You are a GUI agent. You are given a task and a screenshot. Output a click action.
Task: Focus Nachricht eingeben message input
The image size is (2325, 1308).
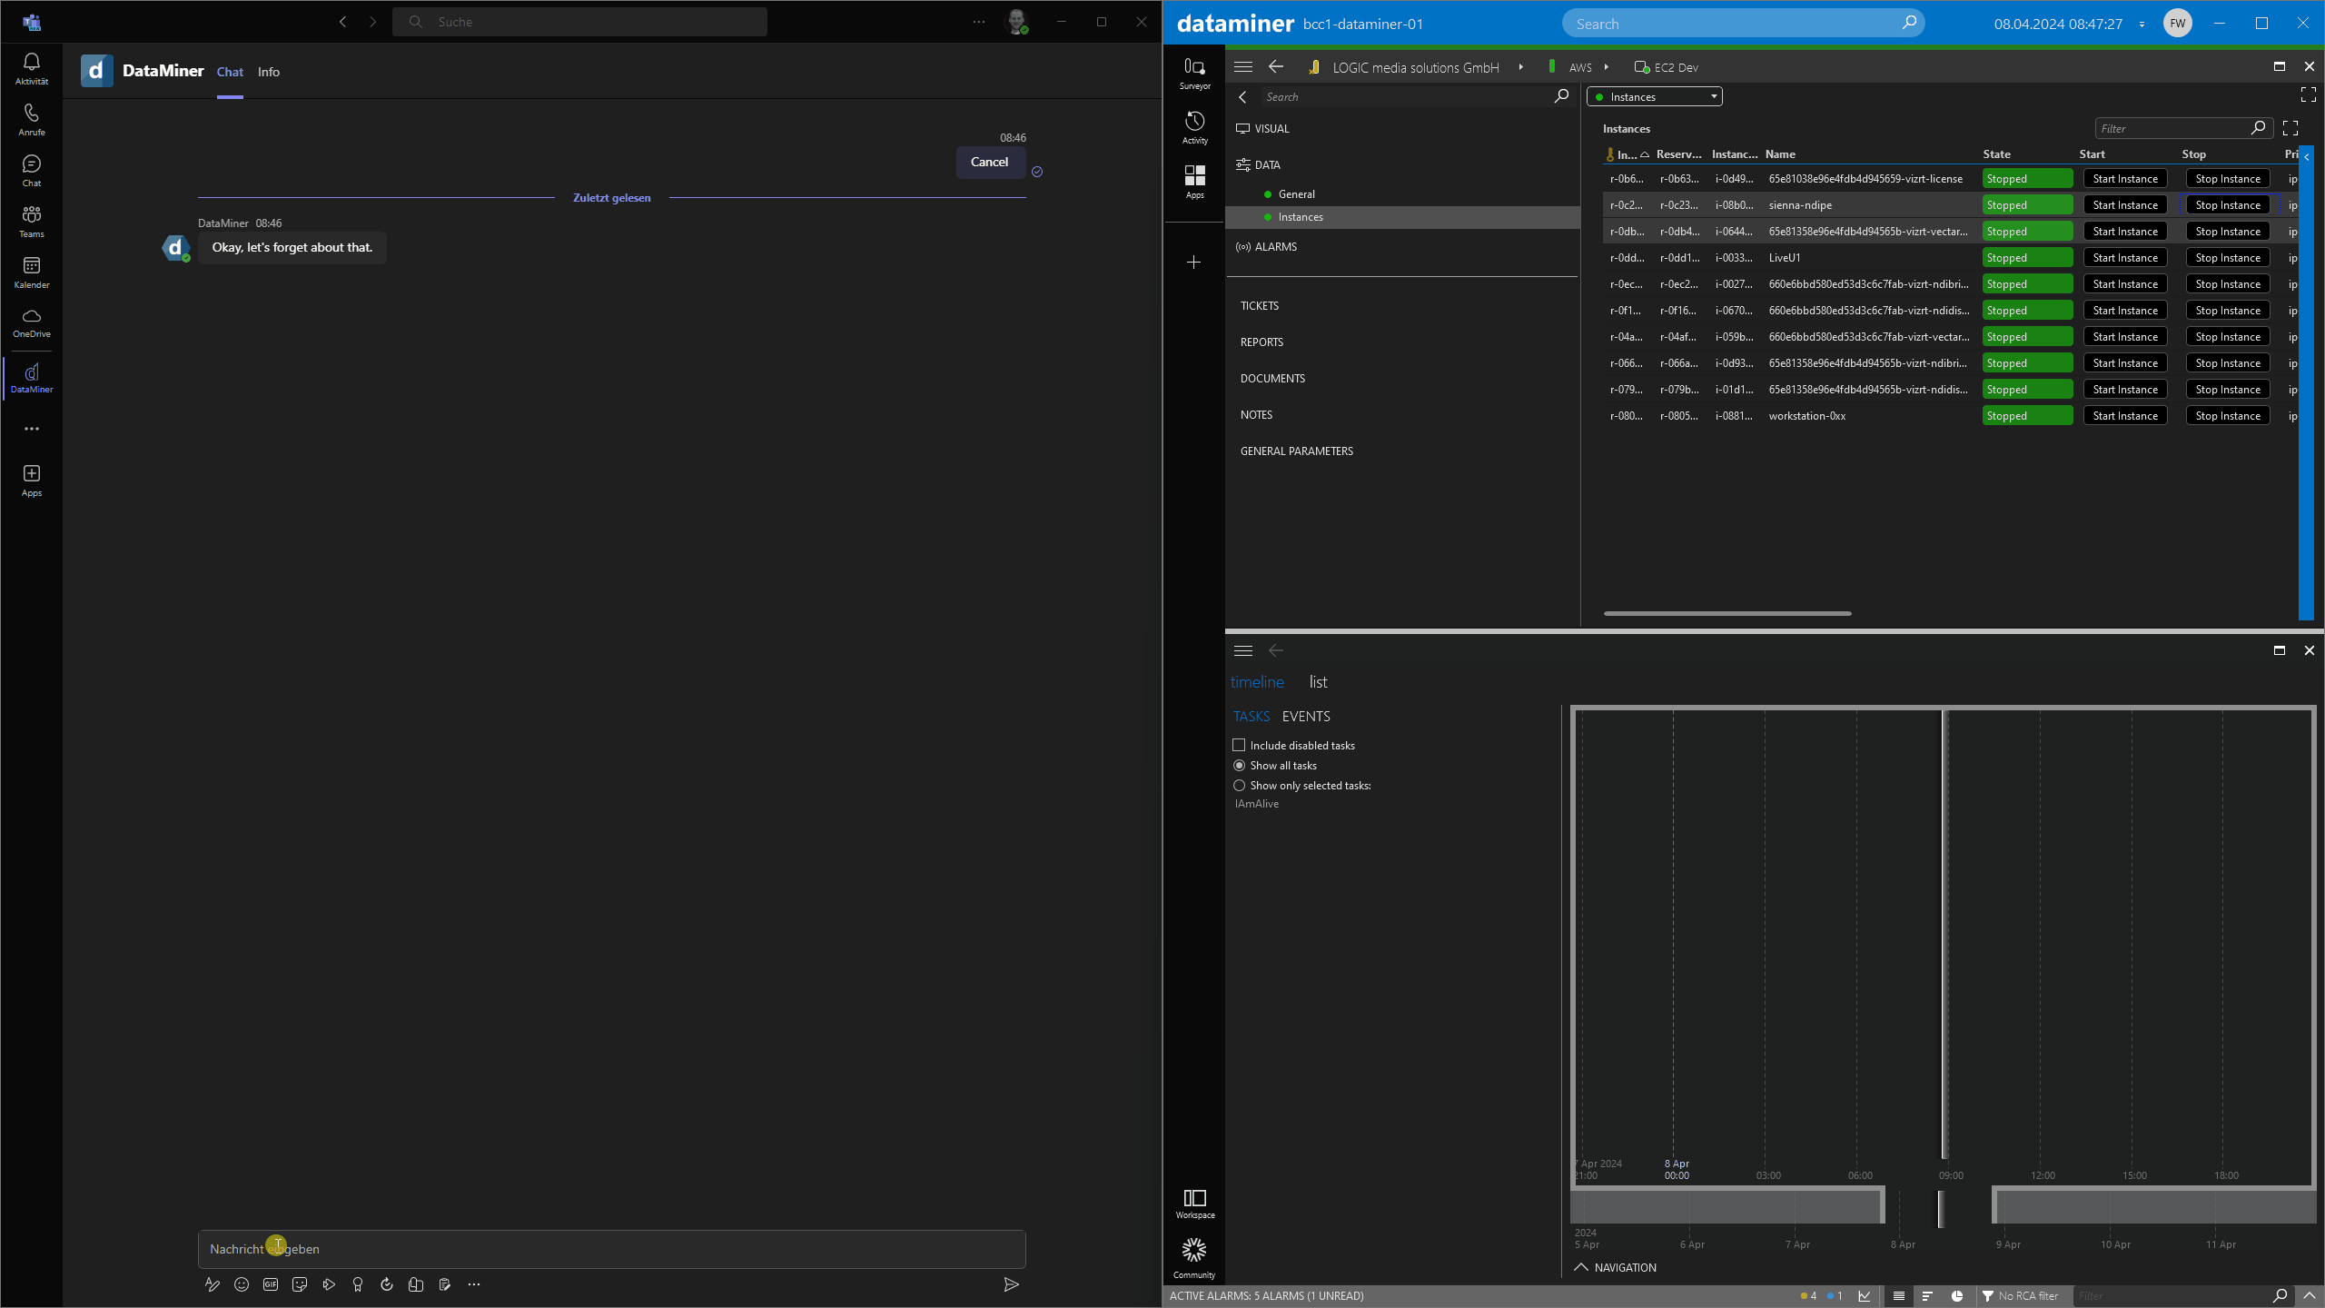coord(611,1249)
